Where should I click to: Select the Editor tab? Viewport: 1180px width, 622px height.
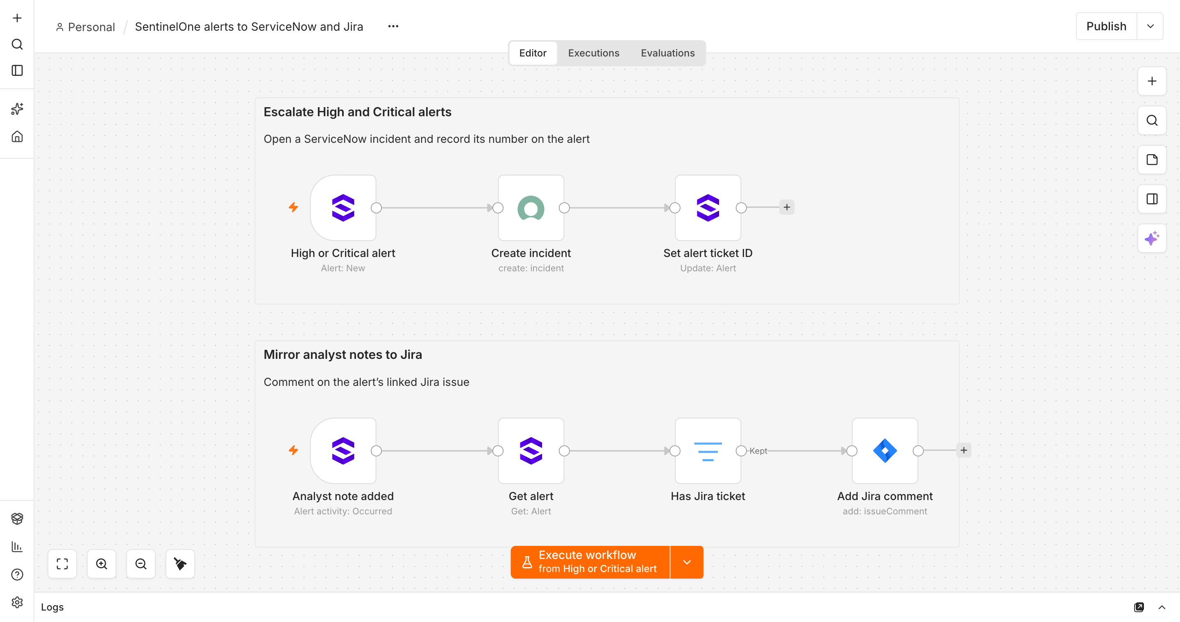coord(533,53)
